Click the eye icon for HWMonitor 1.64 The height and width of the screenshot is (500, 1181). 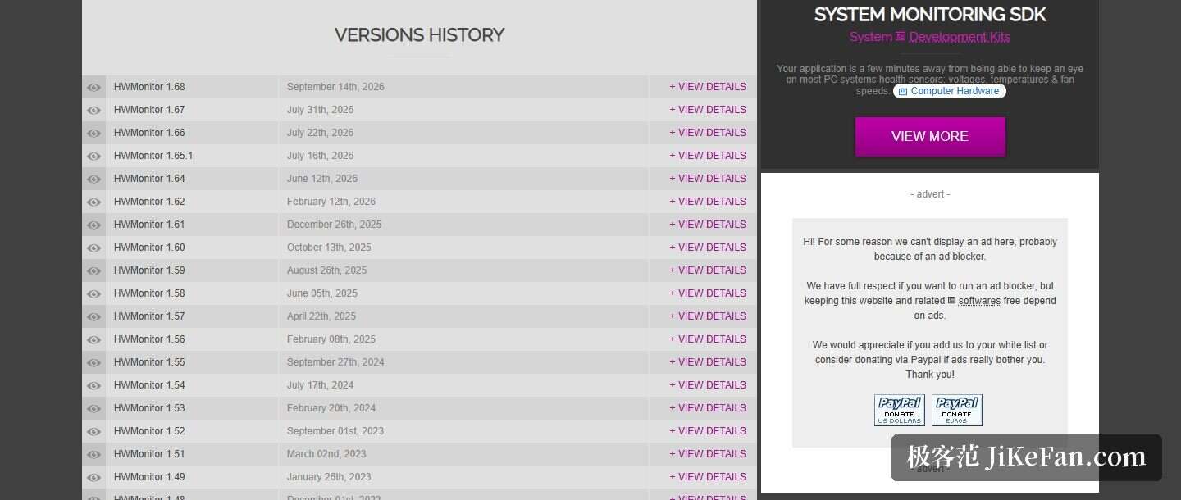point(94,179)
